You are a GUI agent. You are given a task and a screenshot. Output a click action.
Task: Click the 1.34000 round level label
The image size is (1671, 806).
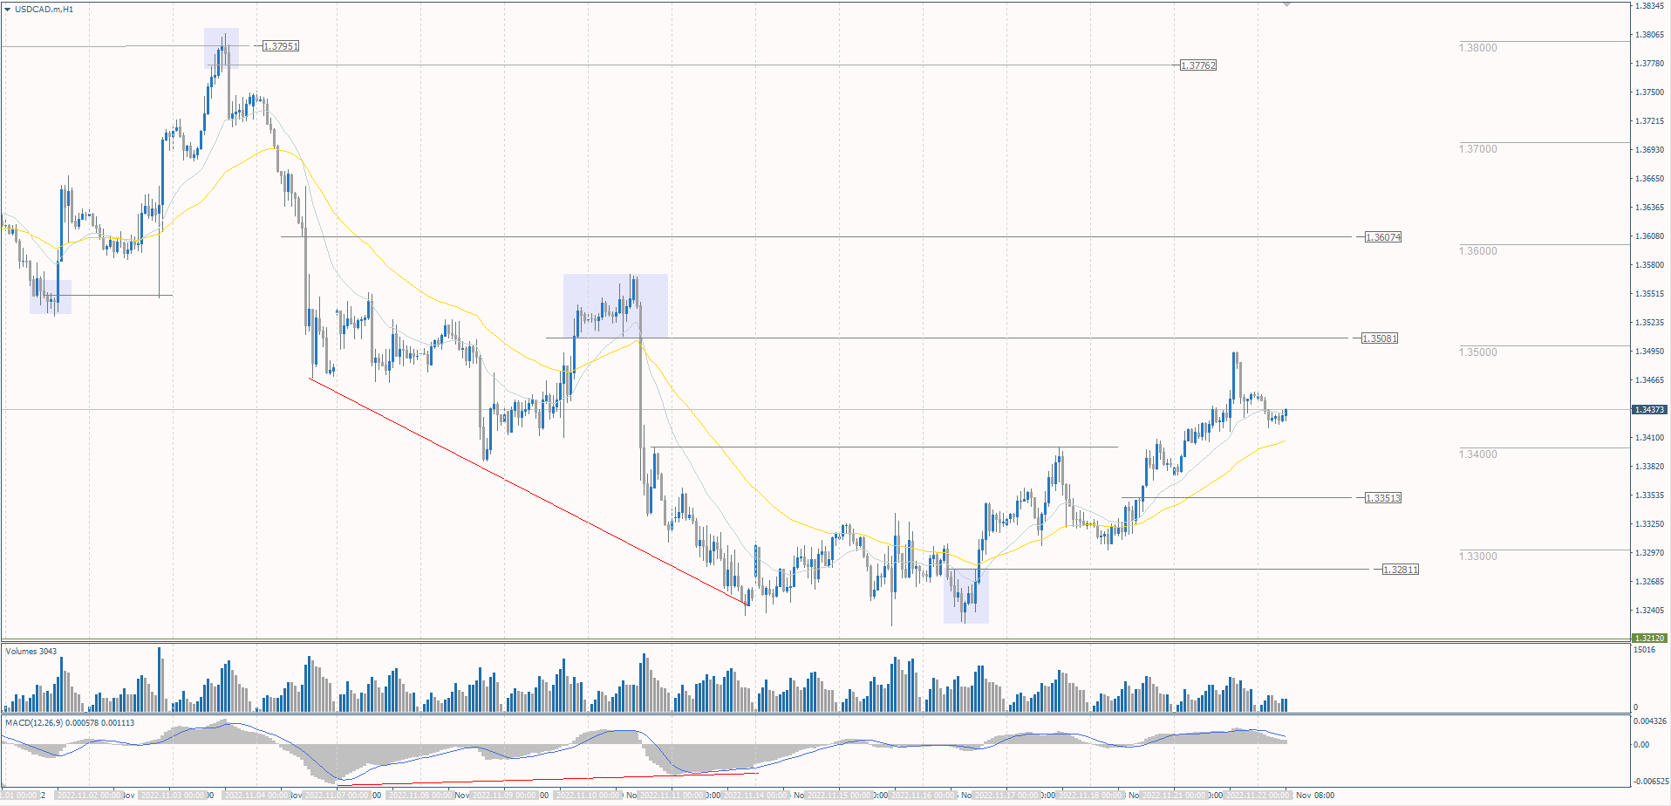pyautogui.click(x=1478, y=454)
